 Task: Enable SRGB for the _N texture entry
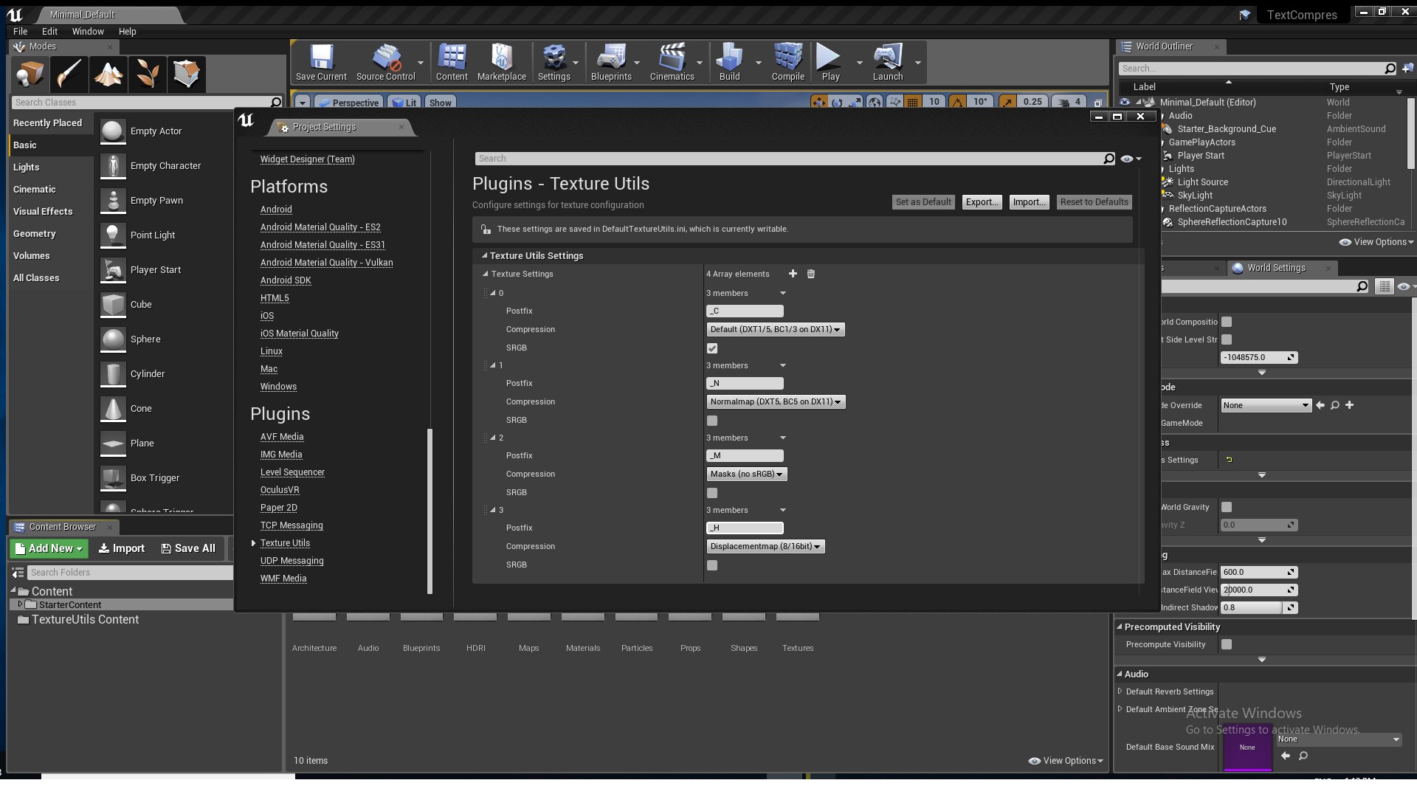tap(712, 421)
